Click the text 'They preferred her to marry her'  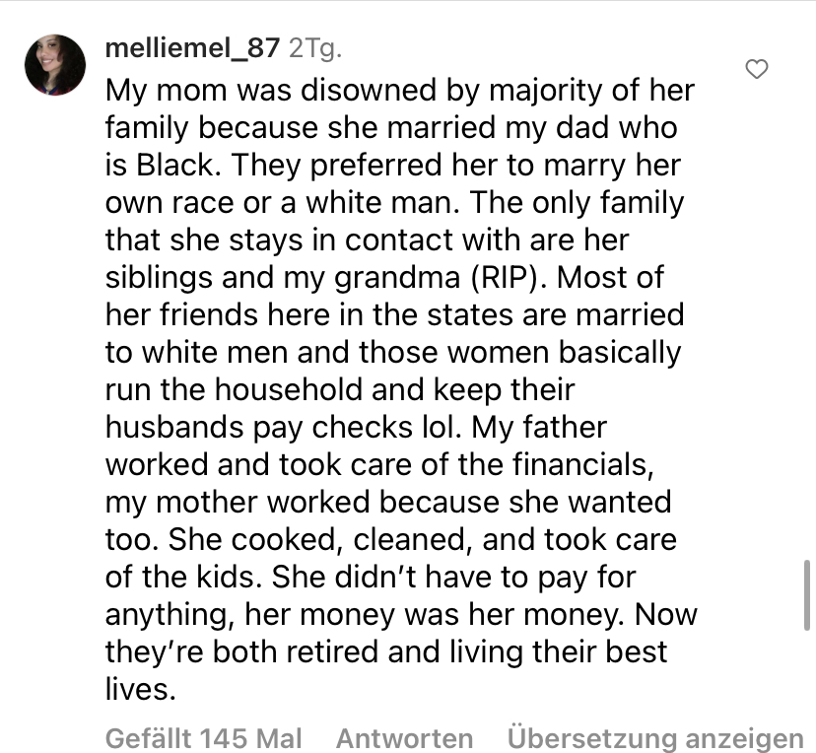pos(456,166)
